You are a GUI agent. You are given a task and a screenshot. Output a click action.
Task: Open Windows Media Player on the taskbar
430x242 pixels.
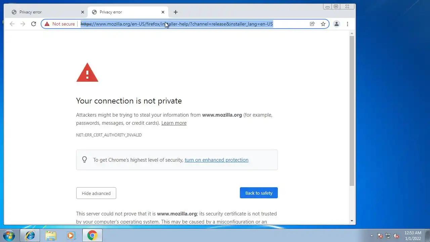click(x=71, y=235)
